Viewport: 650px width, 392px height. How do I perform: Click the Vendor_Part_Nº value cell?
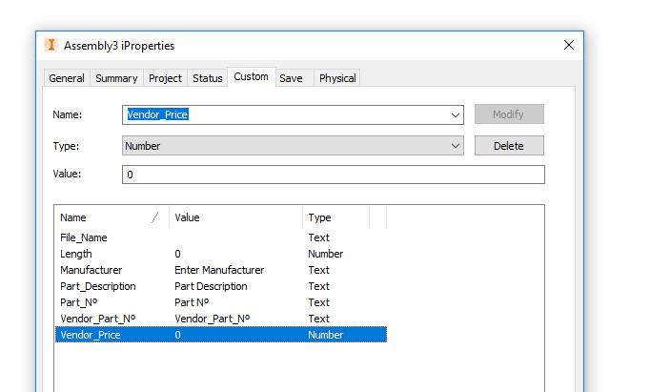(212, 319)
